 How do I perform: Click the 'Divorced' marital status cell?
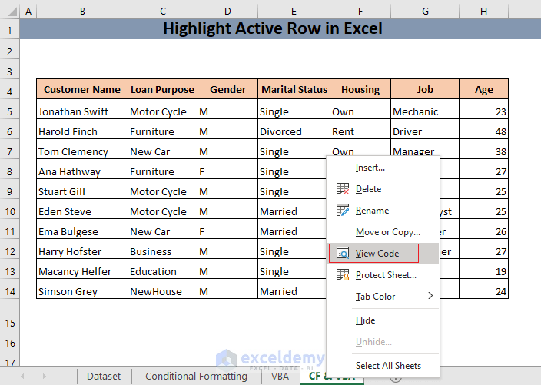[x=294, y=129]
